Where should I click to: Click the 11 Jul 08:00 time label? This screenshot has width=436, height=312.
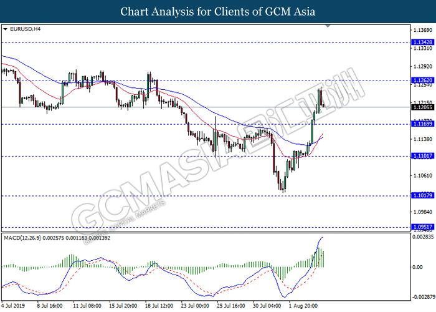coord(87,306)
